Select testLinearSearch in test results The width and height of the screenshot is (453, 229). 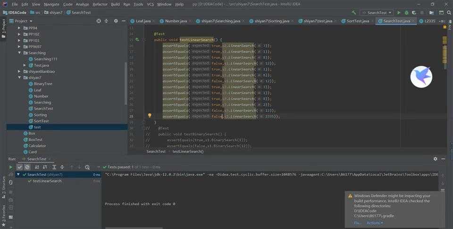click(x=47, y=181)
